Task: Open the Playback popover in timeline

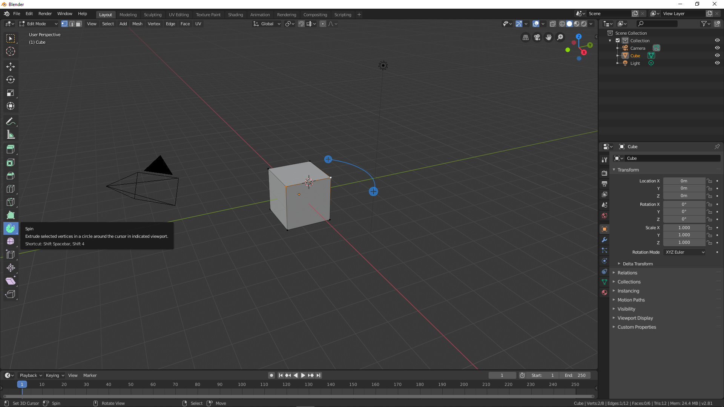Action: [31, 375]
